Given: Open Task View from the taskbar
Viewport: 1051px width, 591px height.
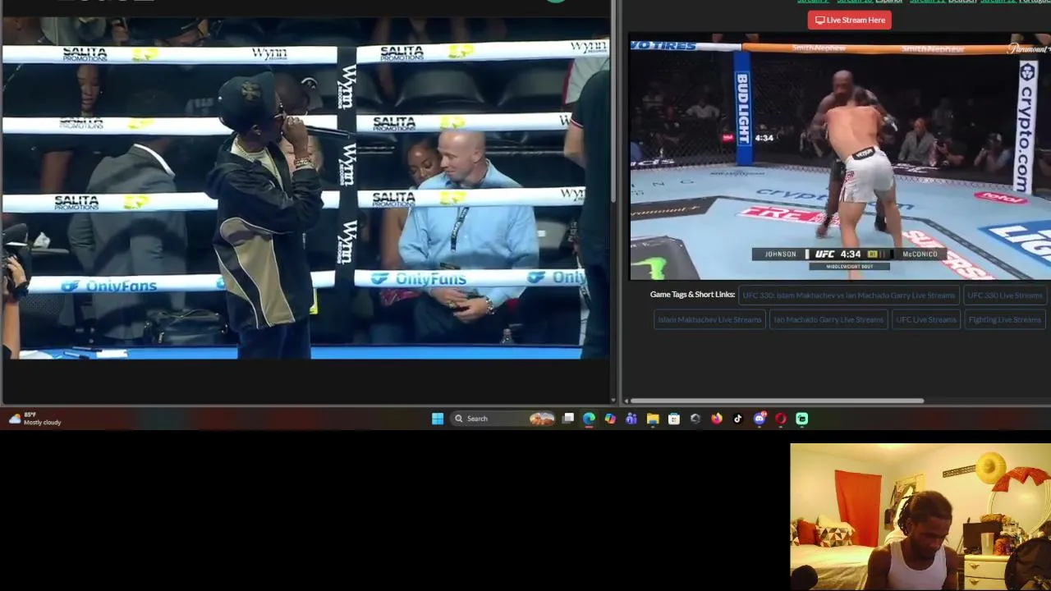Looking at the screenshot, I should pyautogui.click(x=567, y=419).
